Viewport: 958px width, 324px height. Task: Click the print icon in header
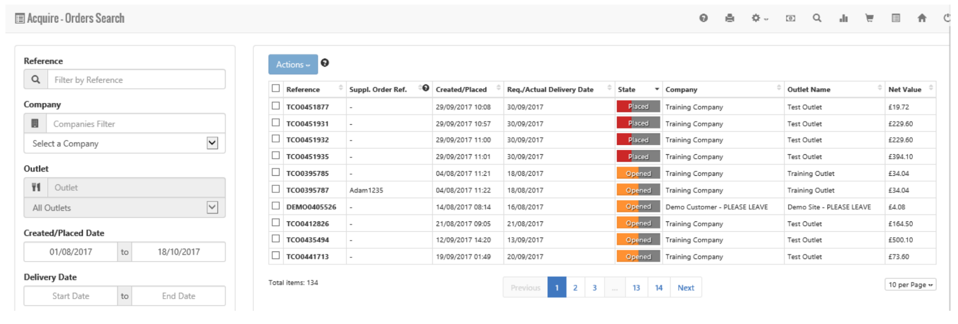point(729,18)
